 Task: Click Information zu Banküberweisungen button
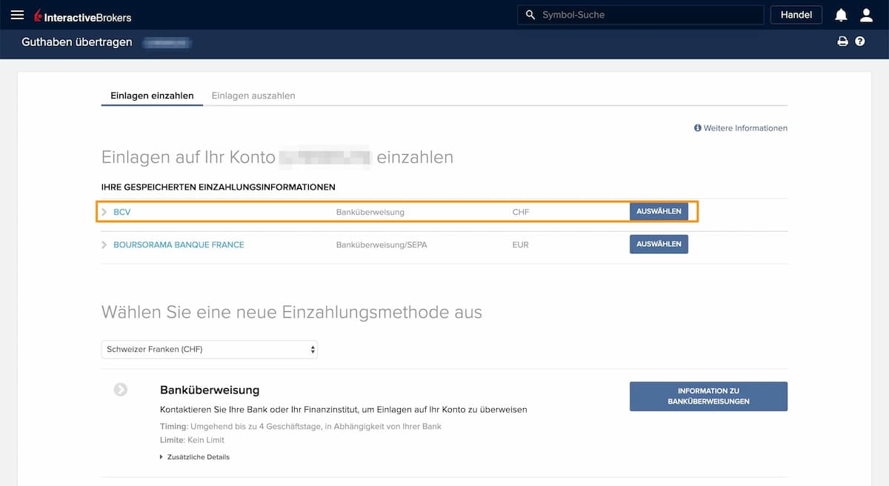tap(707, 396)
